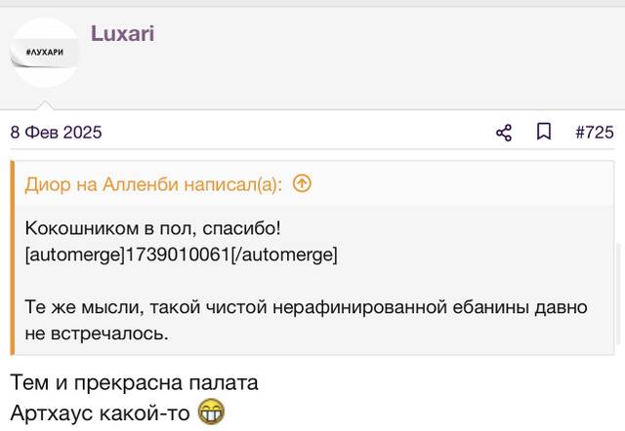Screen dimensions: 625x431
Task: Click the orange left border of quote
Action: 13,257
